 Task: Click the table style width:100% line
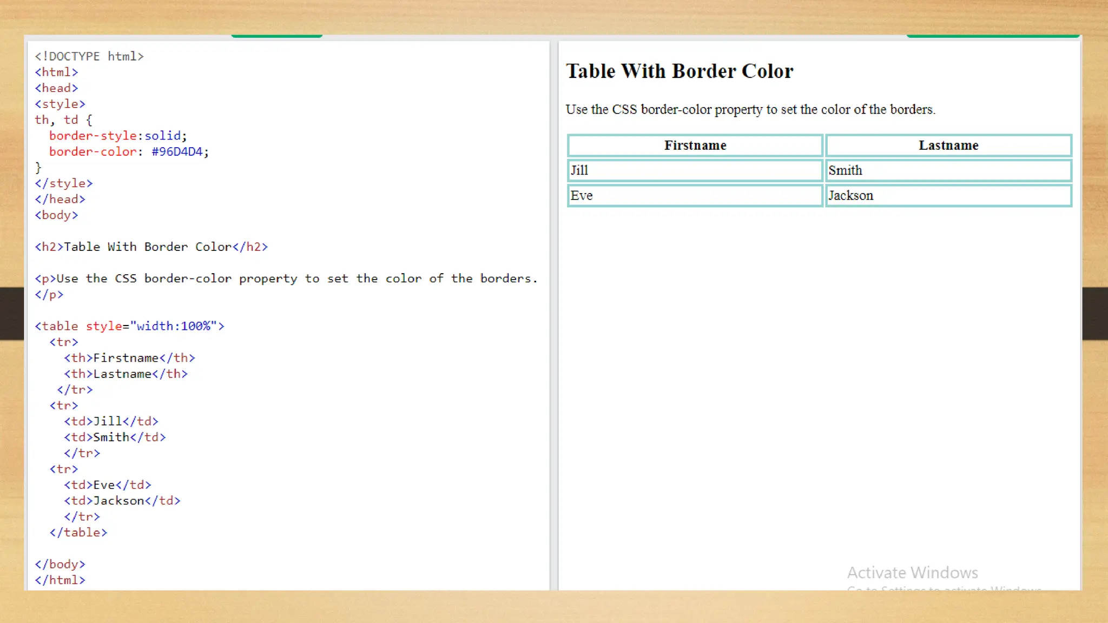(x=130, y=326)
